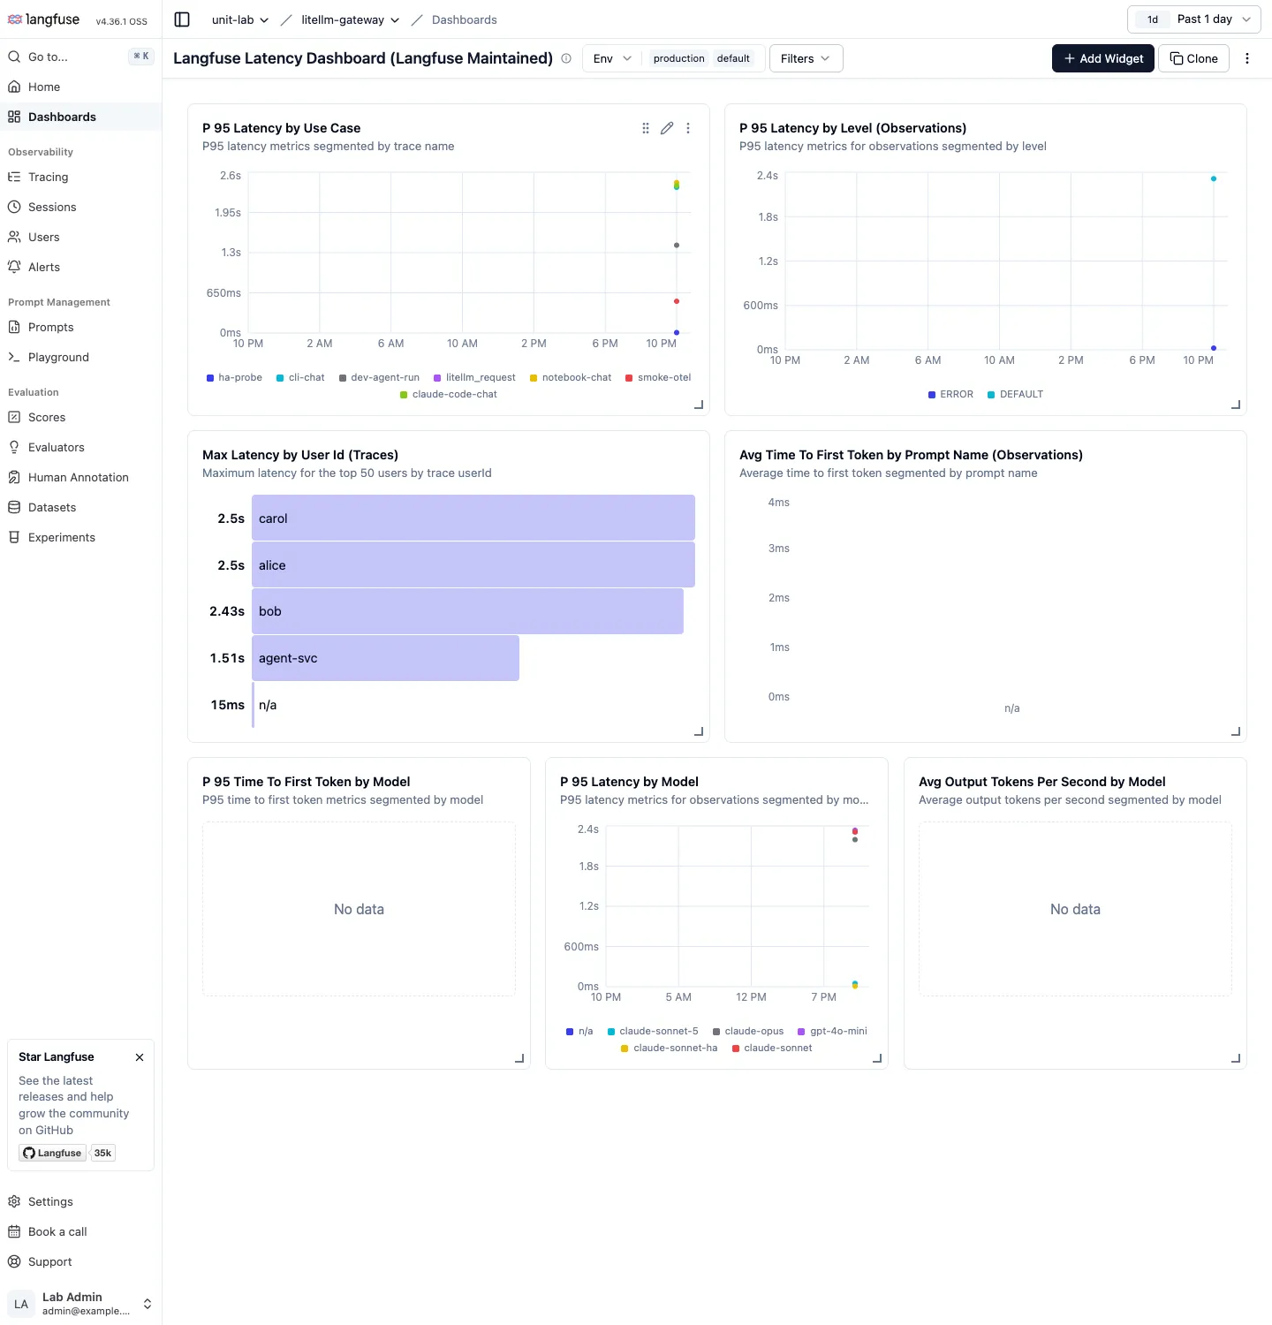Open the Tracing page

[x=81, y=177]
